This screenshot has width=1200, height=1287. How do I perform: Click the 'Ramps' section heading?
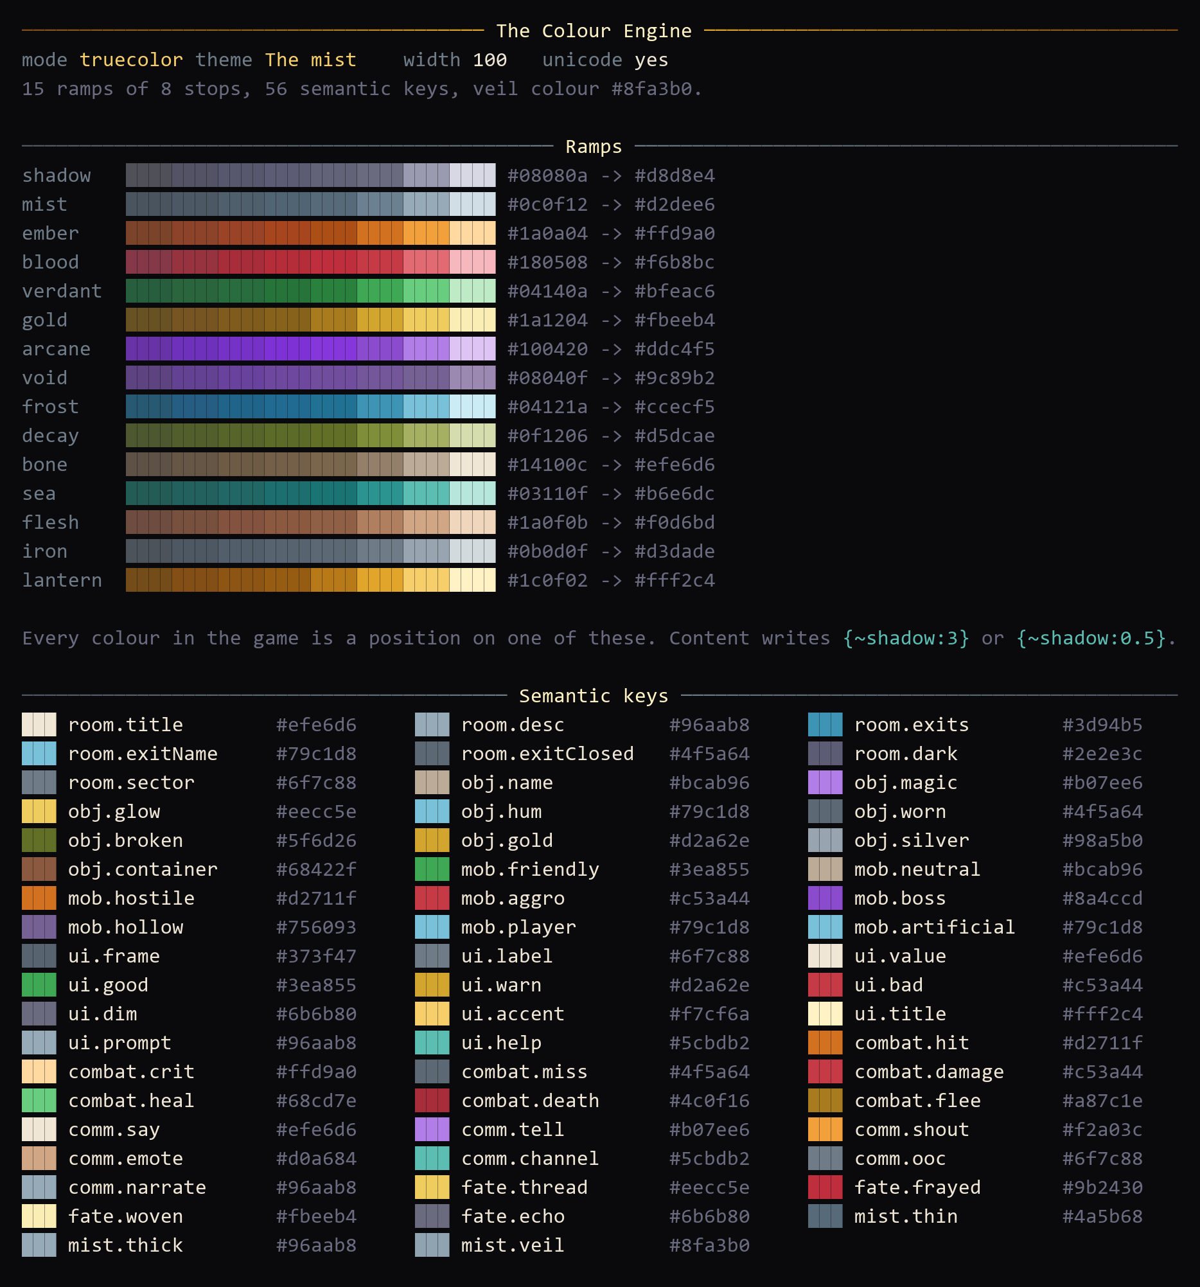(x=594, y=146)
